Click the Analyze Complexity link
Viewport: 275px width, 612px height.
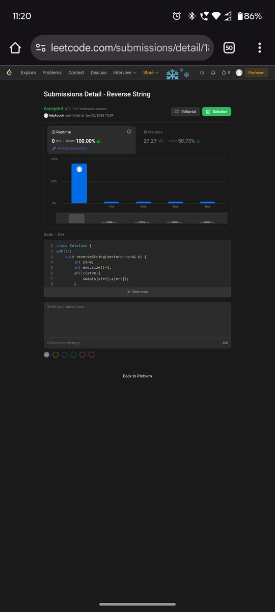(72, 148)
